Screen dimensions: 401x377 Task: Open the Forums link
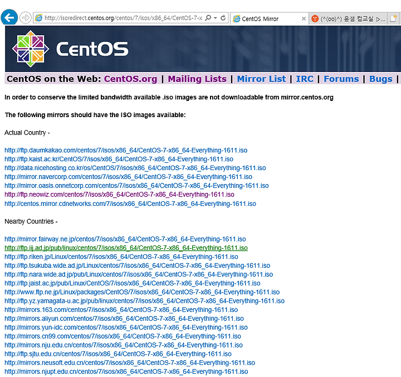coord(341,79)
